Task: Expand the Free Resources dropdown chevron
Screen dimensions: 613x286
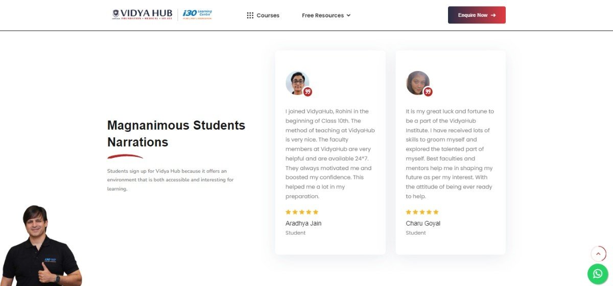Action: pyautogui.click(x=348, y=15)
